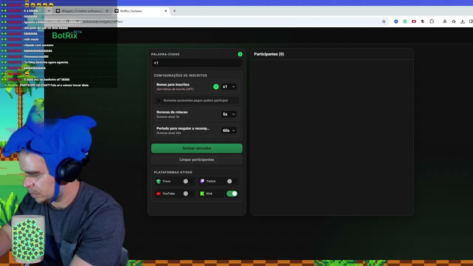Click BotRix chat message 'PARTICIPE DO CHAT!'
This screenshot has height=266, width=473.
click(54, 85)
